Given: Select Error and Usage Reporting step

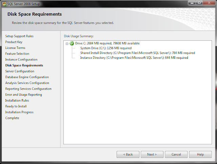Looking at the screenshot, I should coord(23,94).
